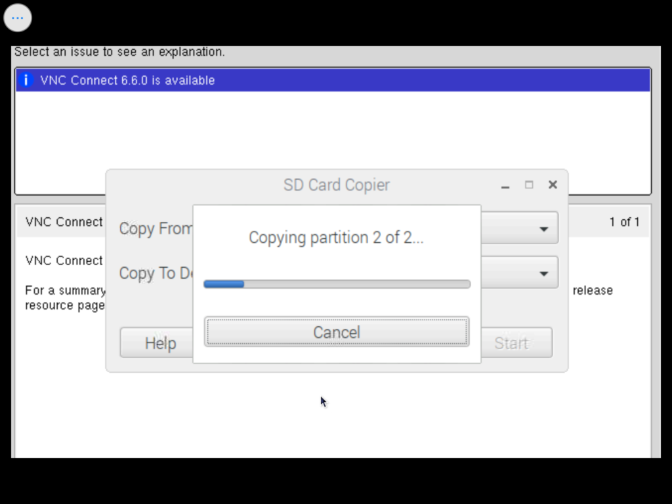
Task: Click the VNC Connect heading in details panel
Action: click(x=64, y=222)
